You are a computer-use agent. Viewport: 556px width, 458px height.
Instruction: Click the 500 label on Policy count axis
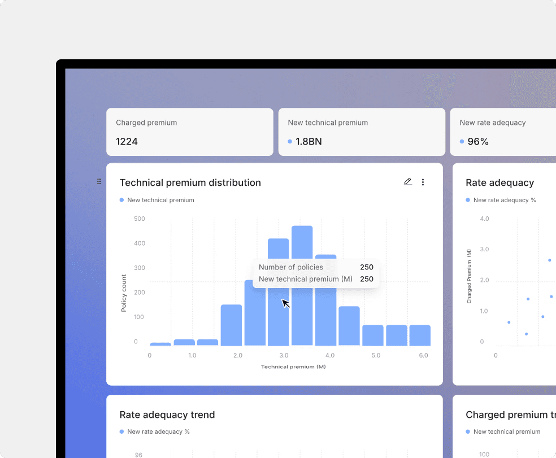pos(140,219)
